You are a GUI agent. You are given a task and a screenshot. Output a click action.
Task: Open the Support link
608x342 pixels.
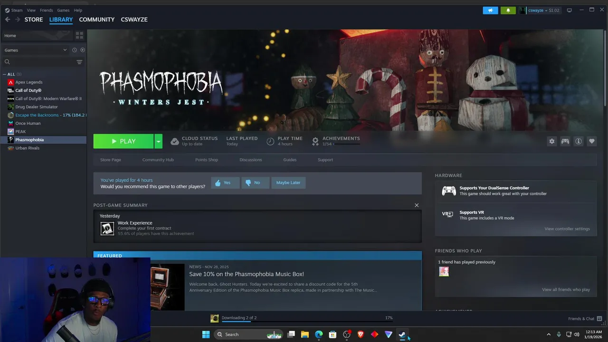point(325,160)
